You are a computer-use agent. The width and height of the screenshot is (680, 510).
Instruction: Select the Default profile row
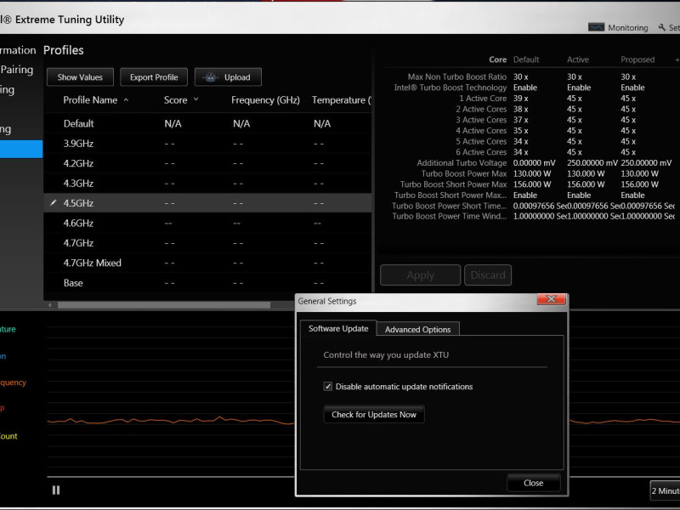point(207,123)
